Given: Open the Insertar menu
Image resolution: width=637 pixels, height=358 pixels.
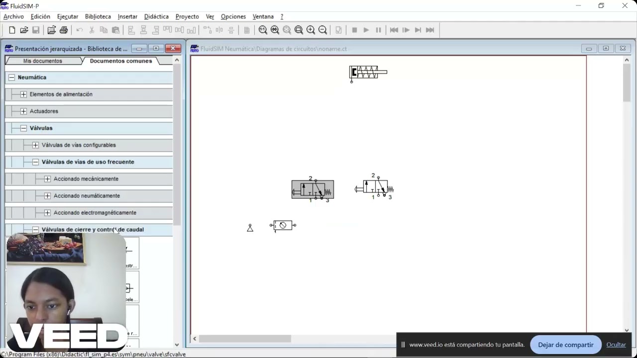Looking at the screenshot, I should click(x=127, y=16).
